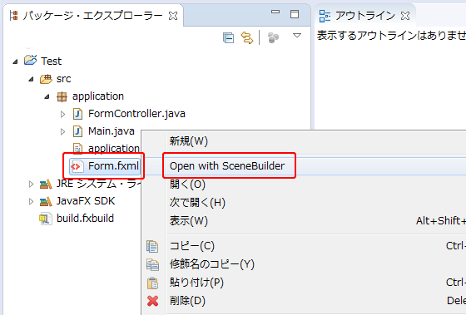Viewport: 466px width, 315px height.
Task: Expand FormController.java tree node
Action: [62, 114]
